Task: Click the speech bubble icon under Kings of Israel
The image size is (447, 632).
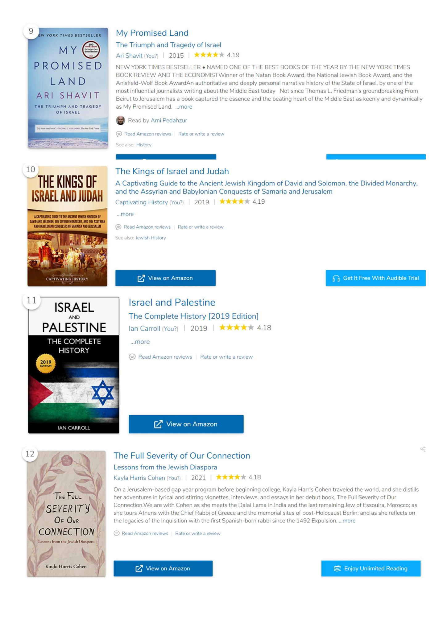Action: click(118, 227)
